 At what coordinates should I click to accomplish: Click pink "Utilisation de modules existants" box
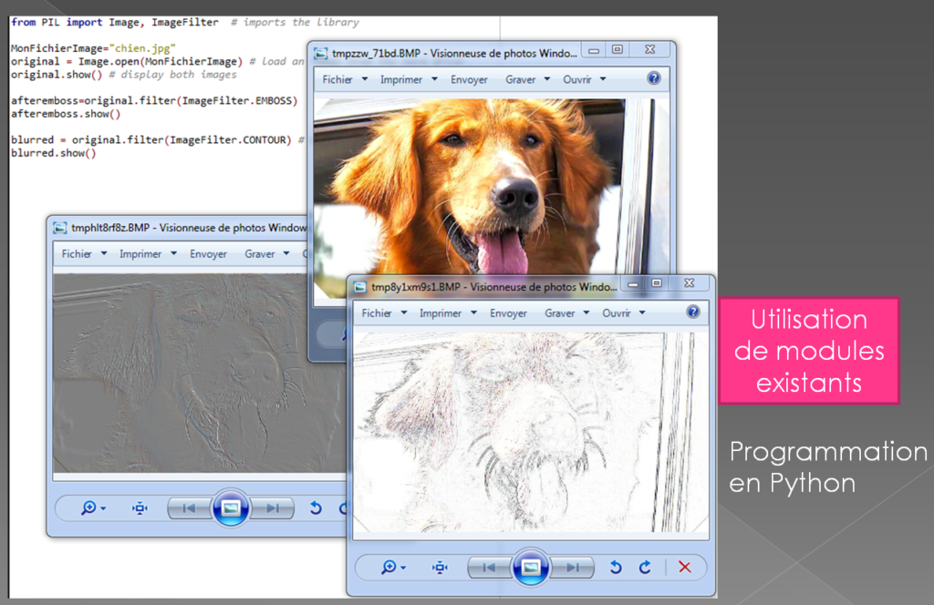click(809, 351)
